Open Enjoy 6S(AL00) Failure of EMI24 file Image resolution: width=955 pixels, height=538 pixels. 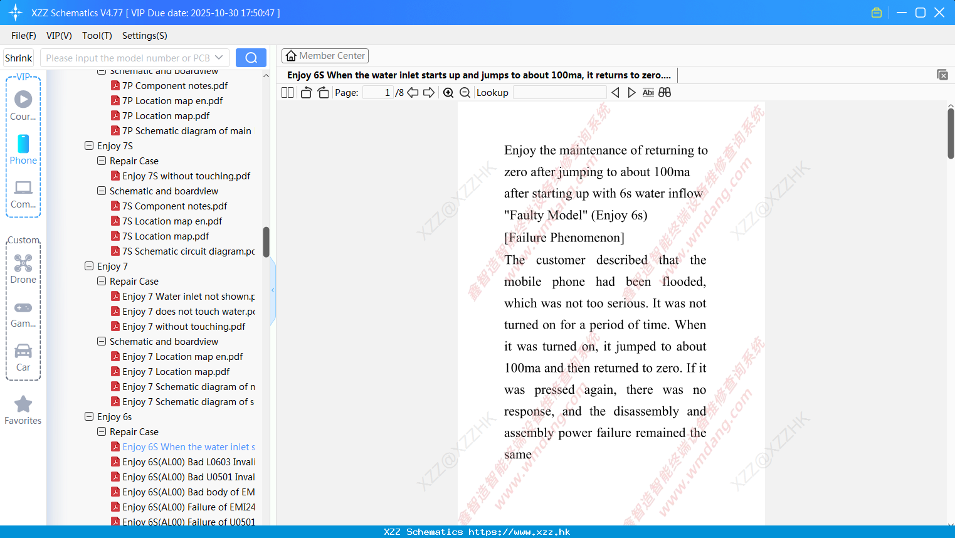[x=189, y=507]
